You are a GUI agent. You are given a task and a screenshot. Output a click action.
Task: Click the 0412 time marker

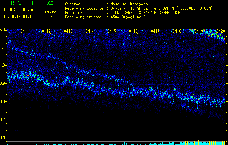46,31
